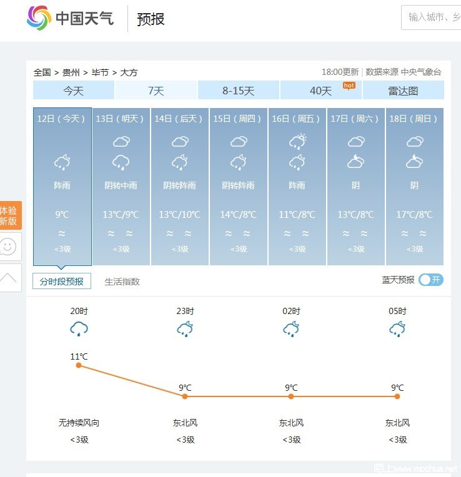Click the 23时 night shower icon
461x477 pixels.
pyautogui.click(x=185, y=328)
